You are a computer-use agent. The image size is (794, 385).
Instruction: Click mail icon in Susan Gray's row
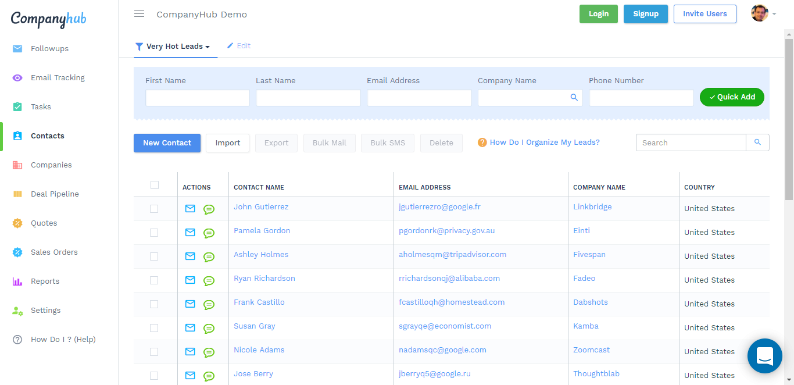190,327
